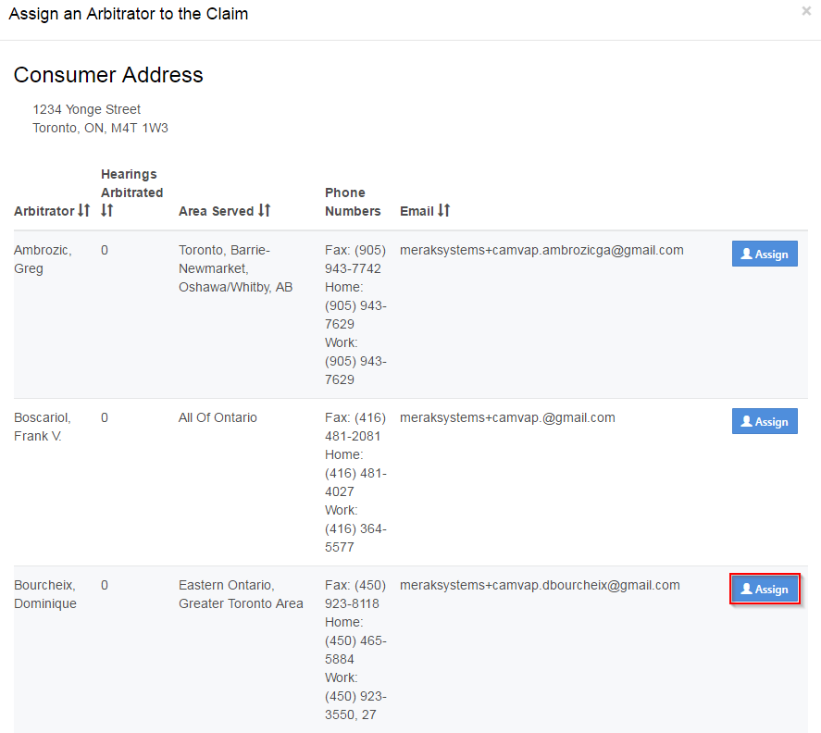Click the Eastern Ontario, Greater Toronto Area cell
The height and width of the screenshot is (733, 821).
point(241,594)
